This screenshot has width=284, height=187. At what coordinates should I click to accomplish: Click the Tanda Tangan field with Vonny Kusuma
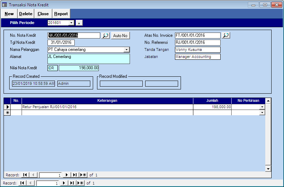pyautogui.click(x=198, y=49)
